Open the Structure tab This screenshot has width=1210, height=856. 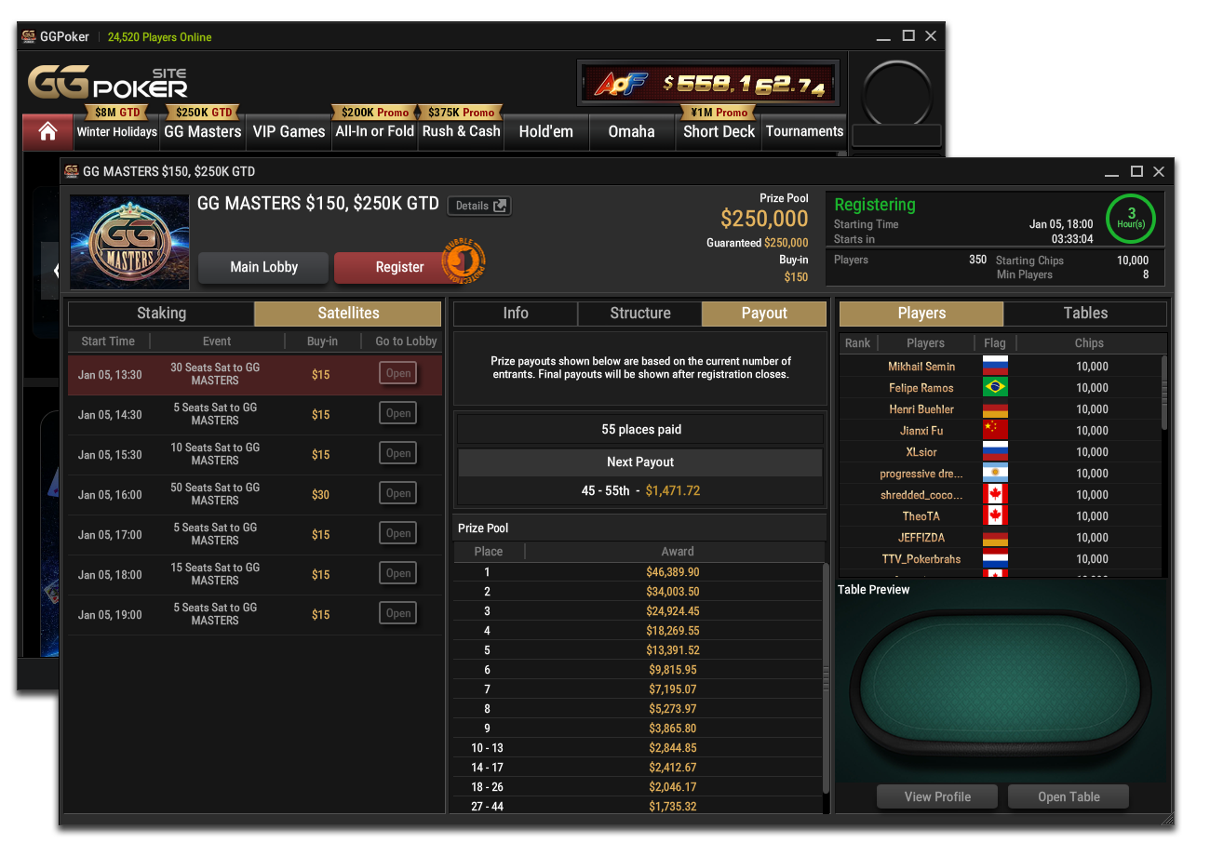(639, 314)
